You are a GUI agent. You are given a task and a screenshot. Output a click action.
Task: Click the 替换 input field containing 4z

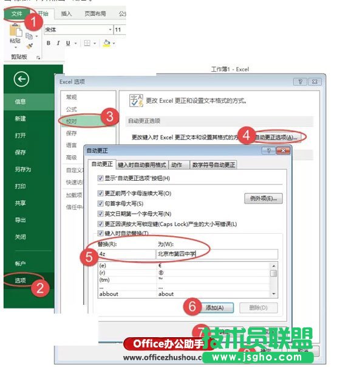126,254
